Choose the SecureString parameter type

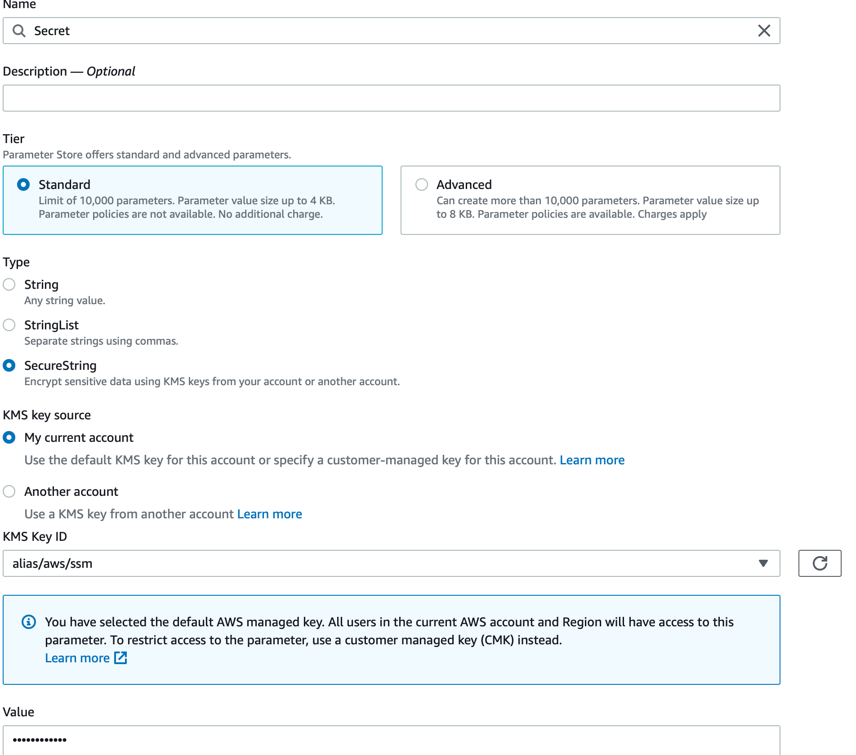pyautogui.click(x=9, y=365)
